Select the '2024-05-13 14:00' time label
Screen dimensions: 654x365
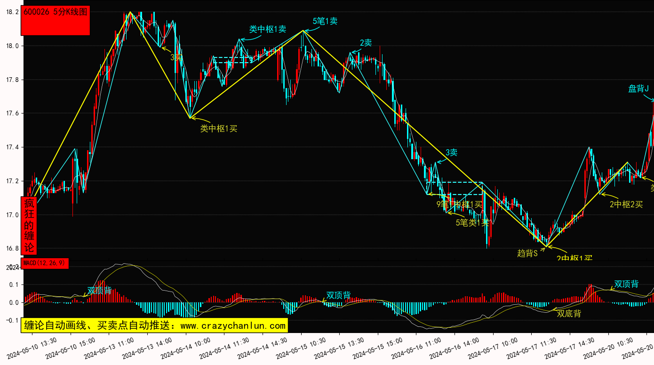point(147,348)
